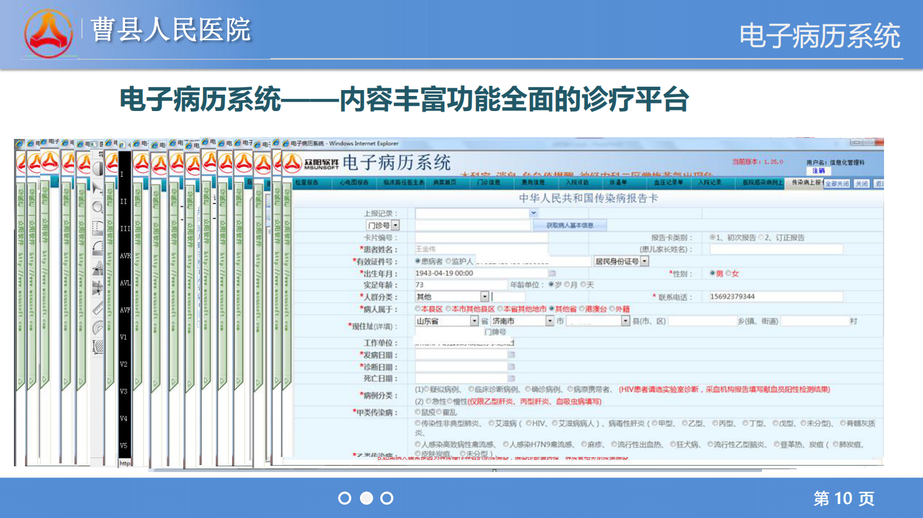923x518 pixels.
Task: Switch to the 病案首页 tab
Action: 445,183
